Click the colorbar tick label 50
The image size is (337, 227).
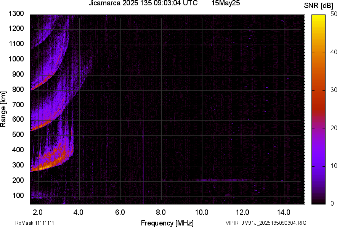click(334, 14)
